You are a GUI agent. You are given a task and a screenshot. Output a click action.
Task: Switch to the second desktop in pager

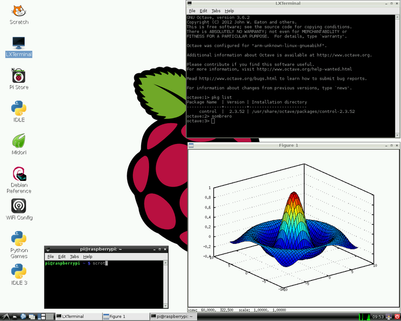tap(50, 317)
